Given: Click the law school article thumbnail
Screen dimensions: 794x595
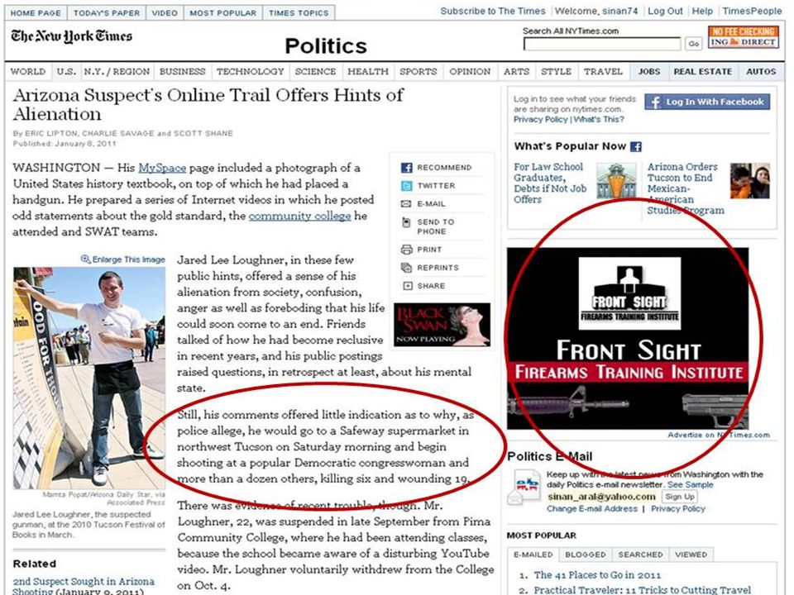Looking at the screenshot, I should [x=616, y=181].
